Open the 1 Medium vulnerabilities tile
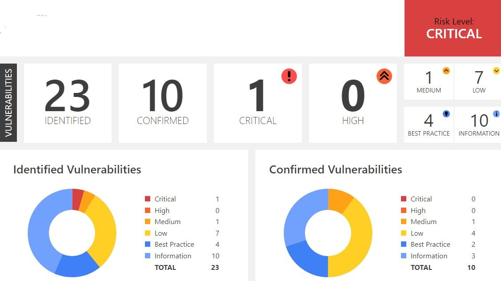This screenshot has width=501, height=281. [429, 81]
